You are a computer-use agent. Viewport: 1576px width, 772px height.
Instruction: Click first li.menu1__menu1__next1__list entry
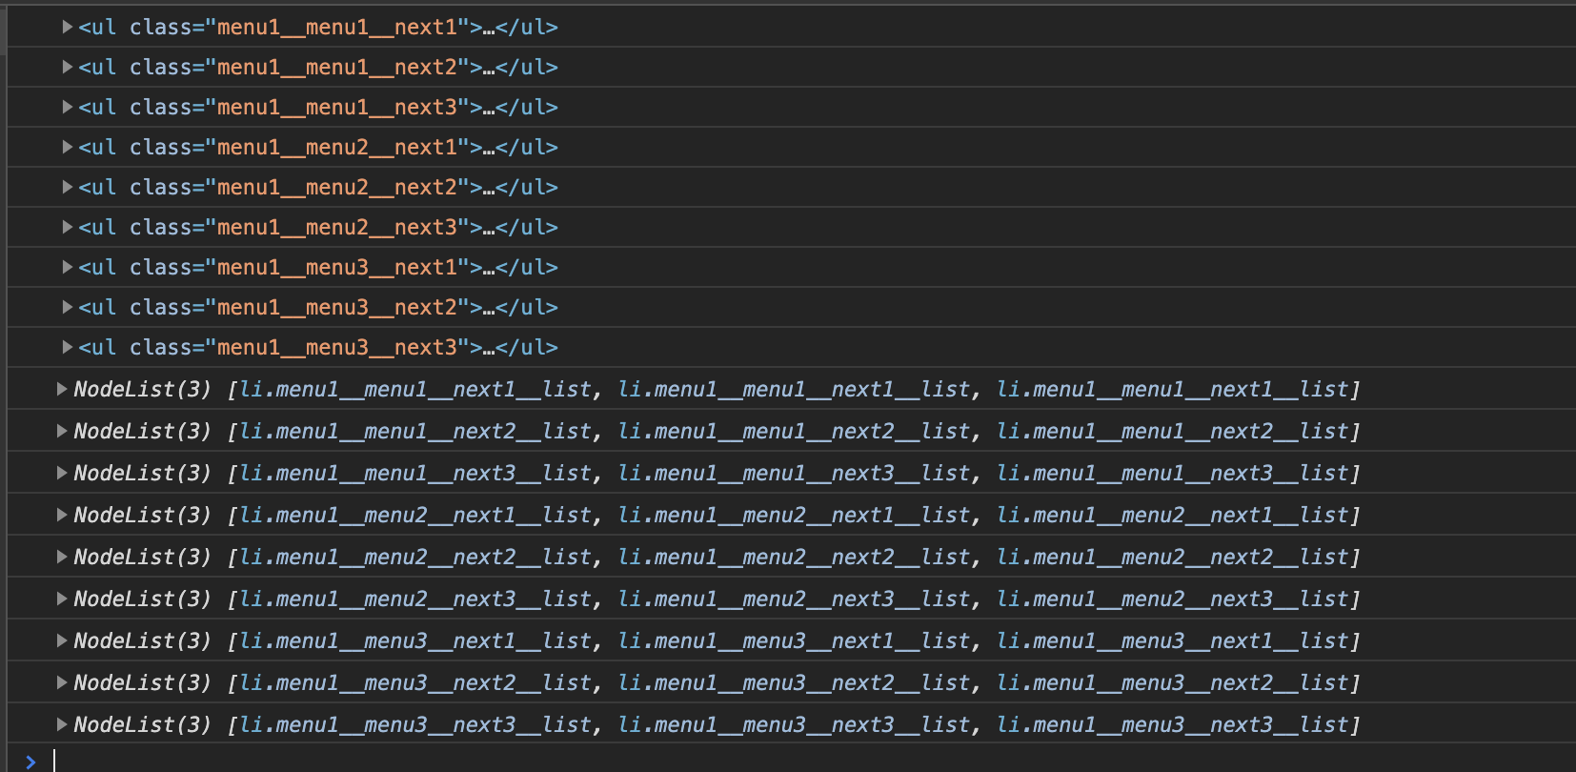pos(415,389)
